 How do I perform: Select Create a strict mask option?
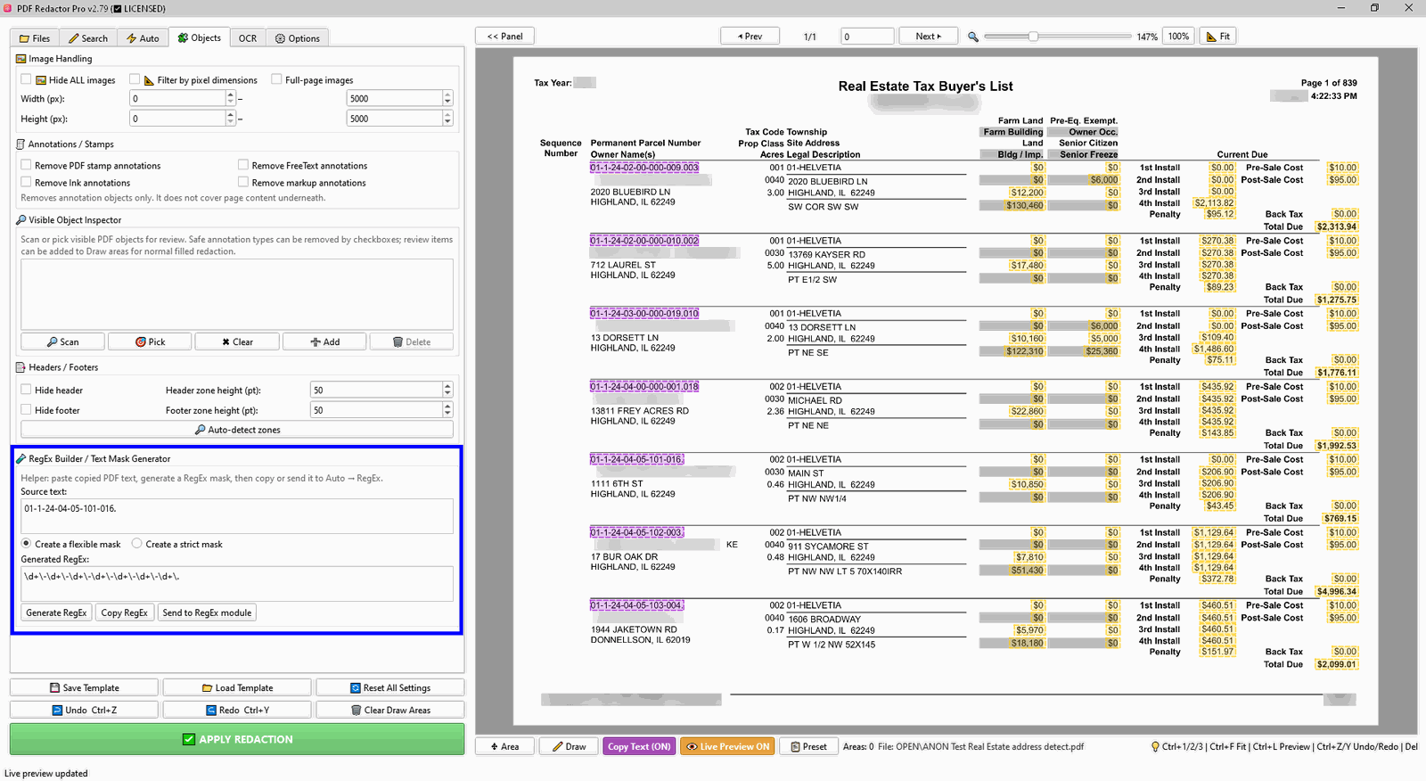click(137, 544)
